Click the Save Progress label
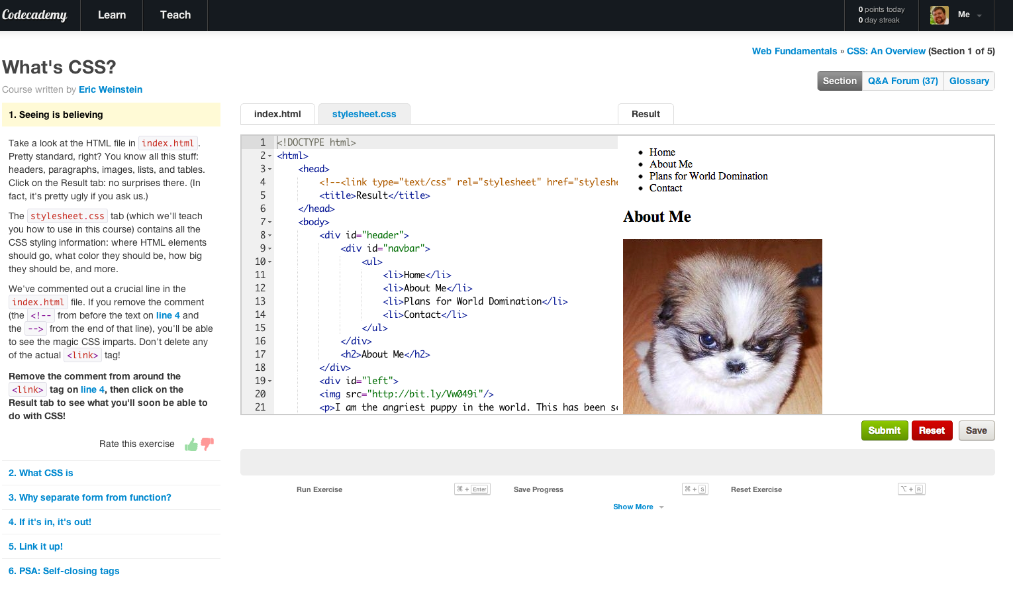 click(538, 489)
